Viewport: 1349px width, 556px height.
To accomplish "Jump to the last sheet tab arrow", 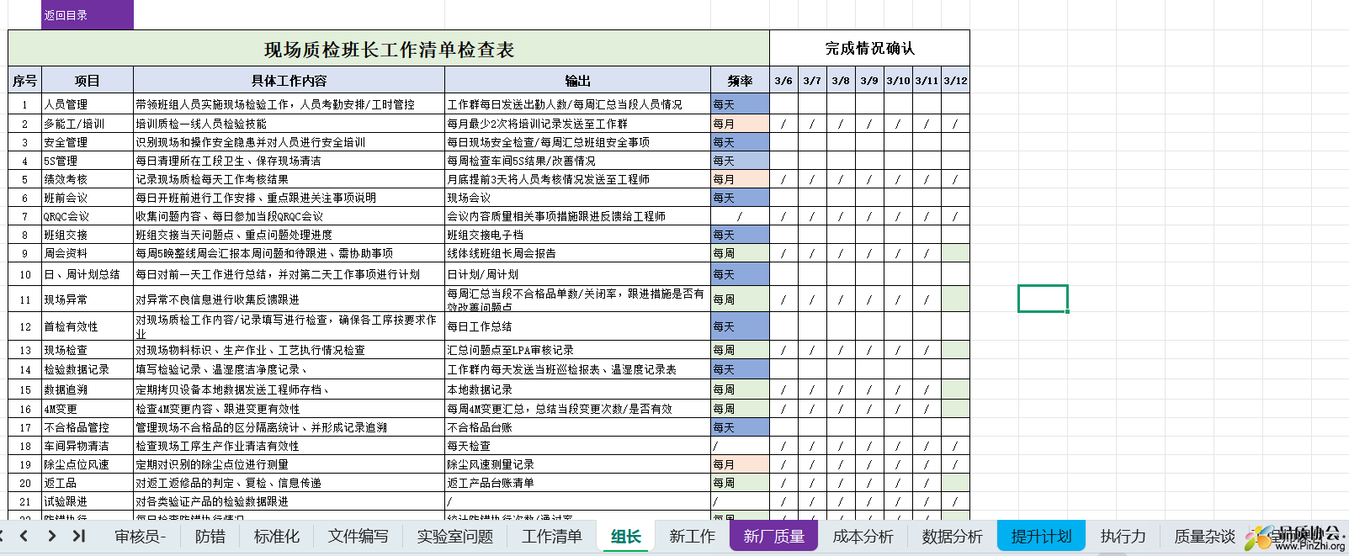I will click(x=79, y=536).
